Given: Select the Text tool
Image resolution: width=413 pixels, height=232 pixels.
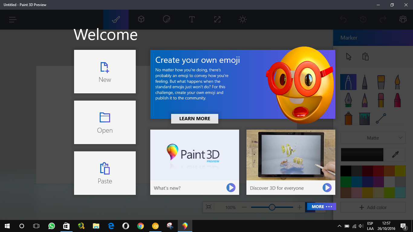Looking at the screenshot, I should click(192, 19).
